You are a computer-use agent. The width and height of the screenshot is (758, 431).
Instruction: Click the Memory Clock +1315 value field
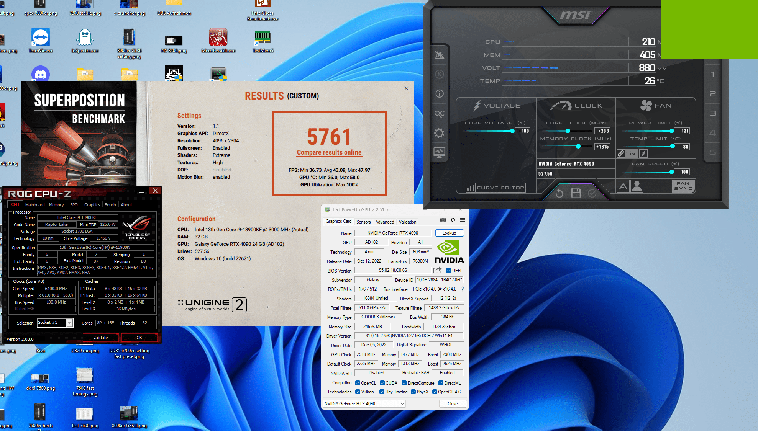tap(602, 147)
